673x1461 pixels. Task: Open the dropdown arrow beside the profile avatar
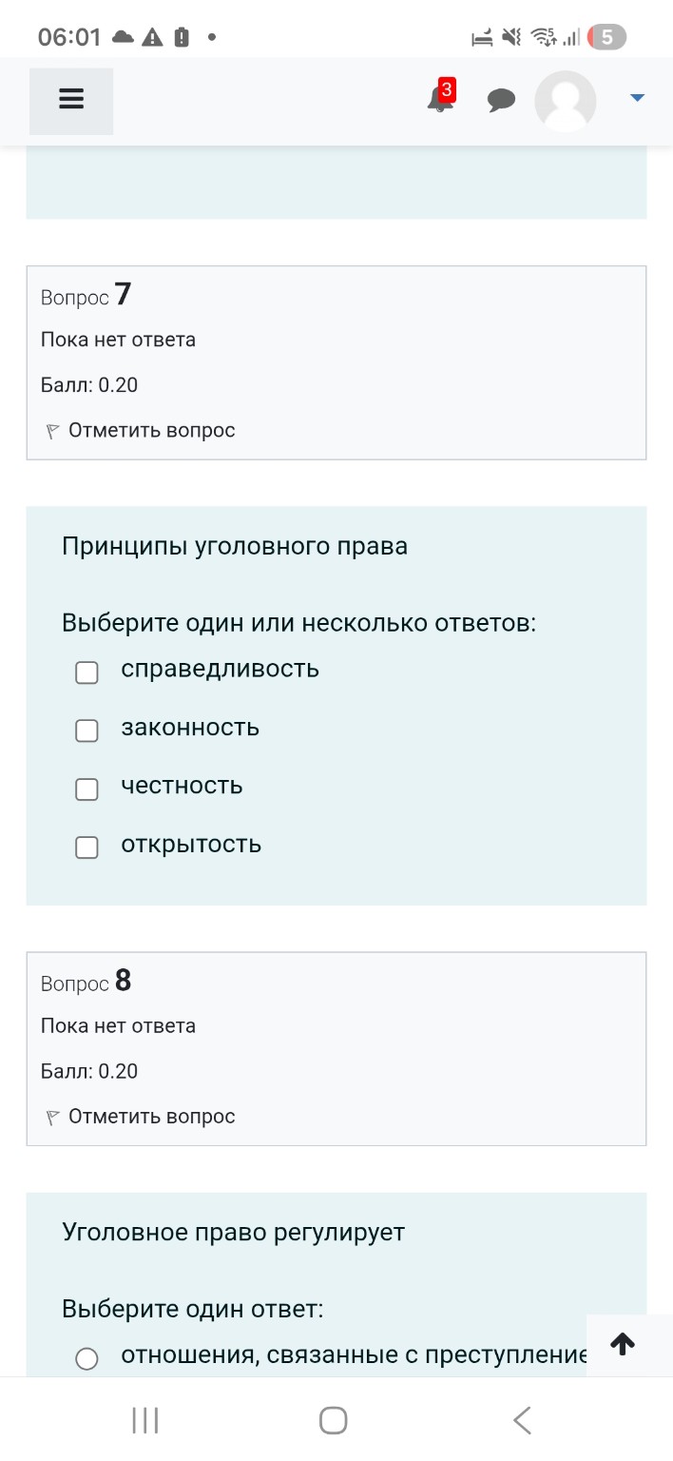[636, 96]
